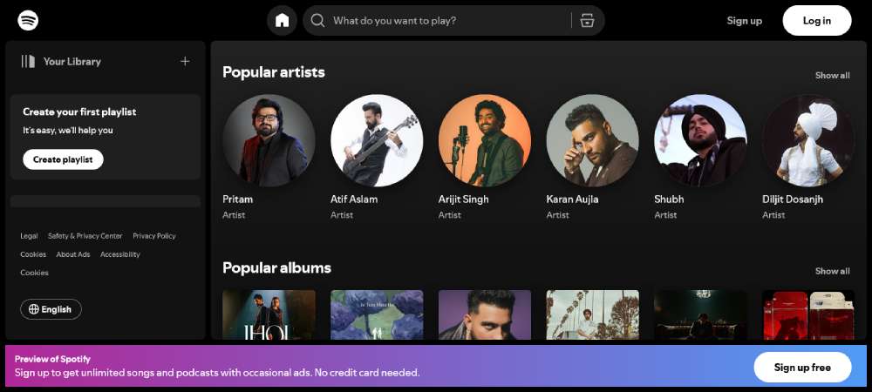
Task: Click the Accessibility footer link
Action: (x=119, y=254)
